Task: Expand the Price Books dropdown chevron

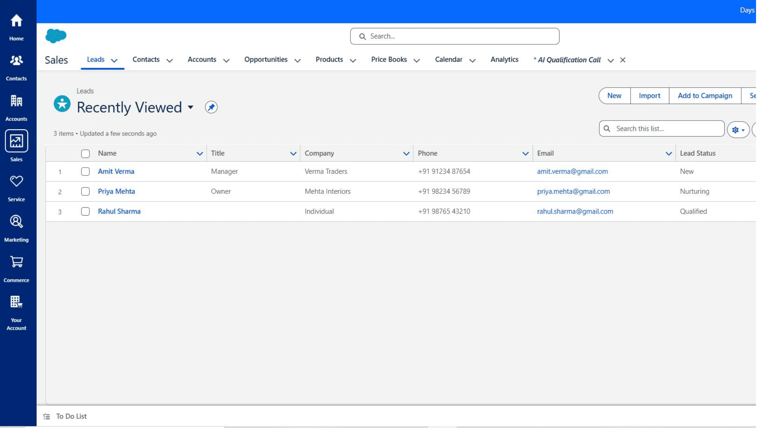Action: 417,61
